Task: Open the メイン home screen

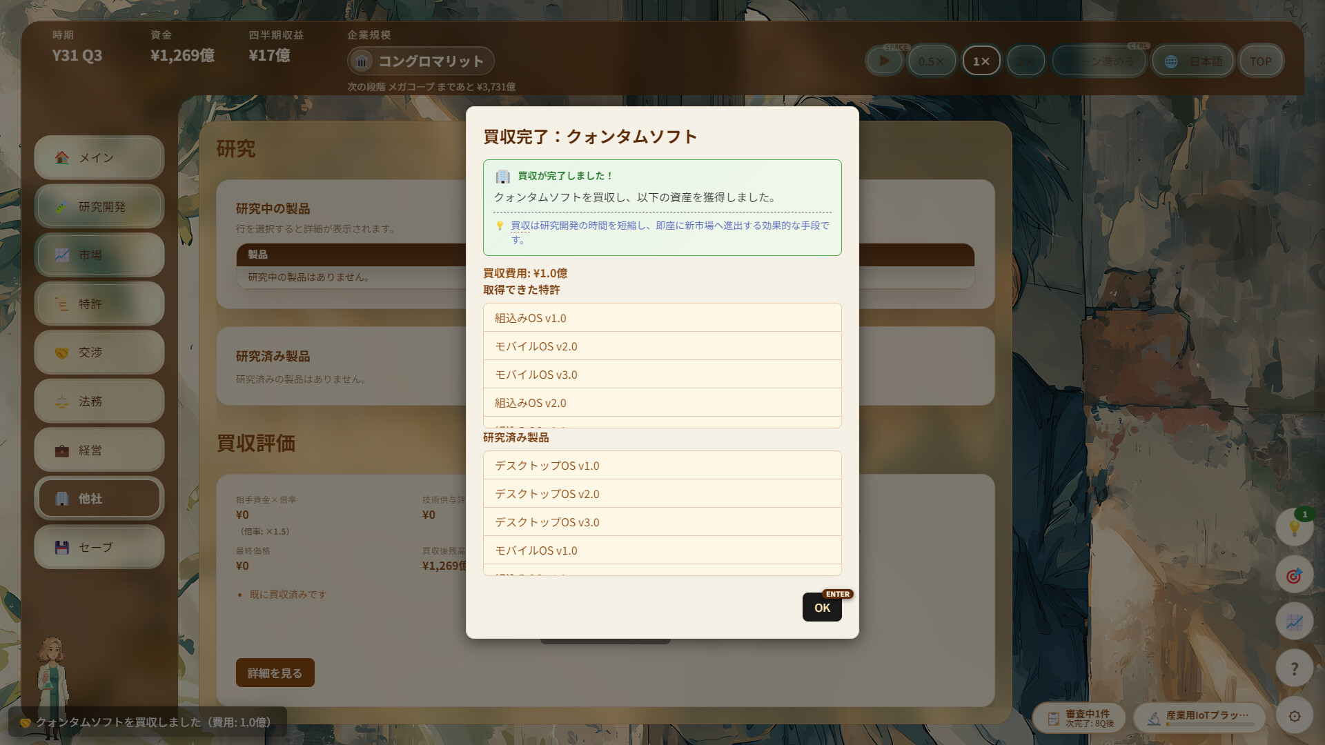Action: (99, 157)
